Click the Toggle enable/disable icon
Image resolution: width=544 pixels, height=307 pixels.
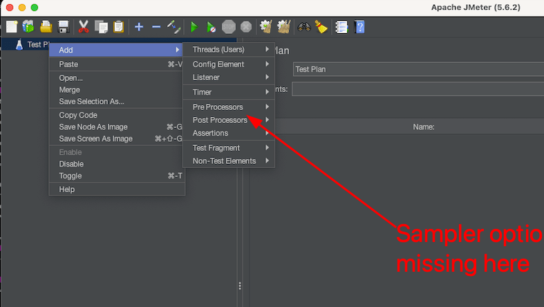(173, 27)
